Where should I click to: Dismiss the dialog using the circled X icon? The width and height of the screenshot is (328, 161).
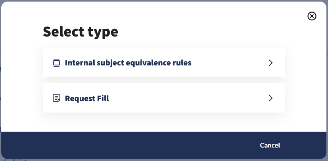click(x=312, y=16)
